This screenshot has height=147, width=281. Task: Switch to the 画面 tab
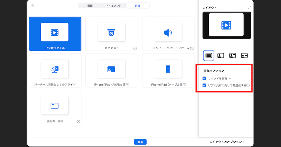90,6
